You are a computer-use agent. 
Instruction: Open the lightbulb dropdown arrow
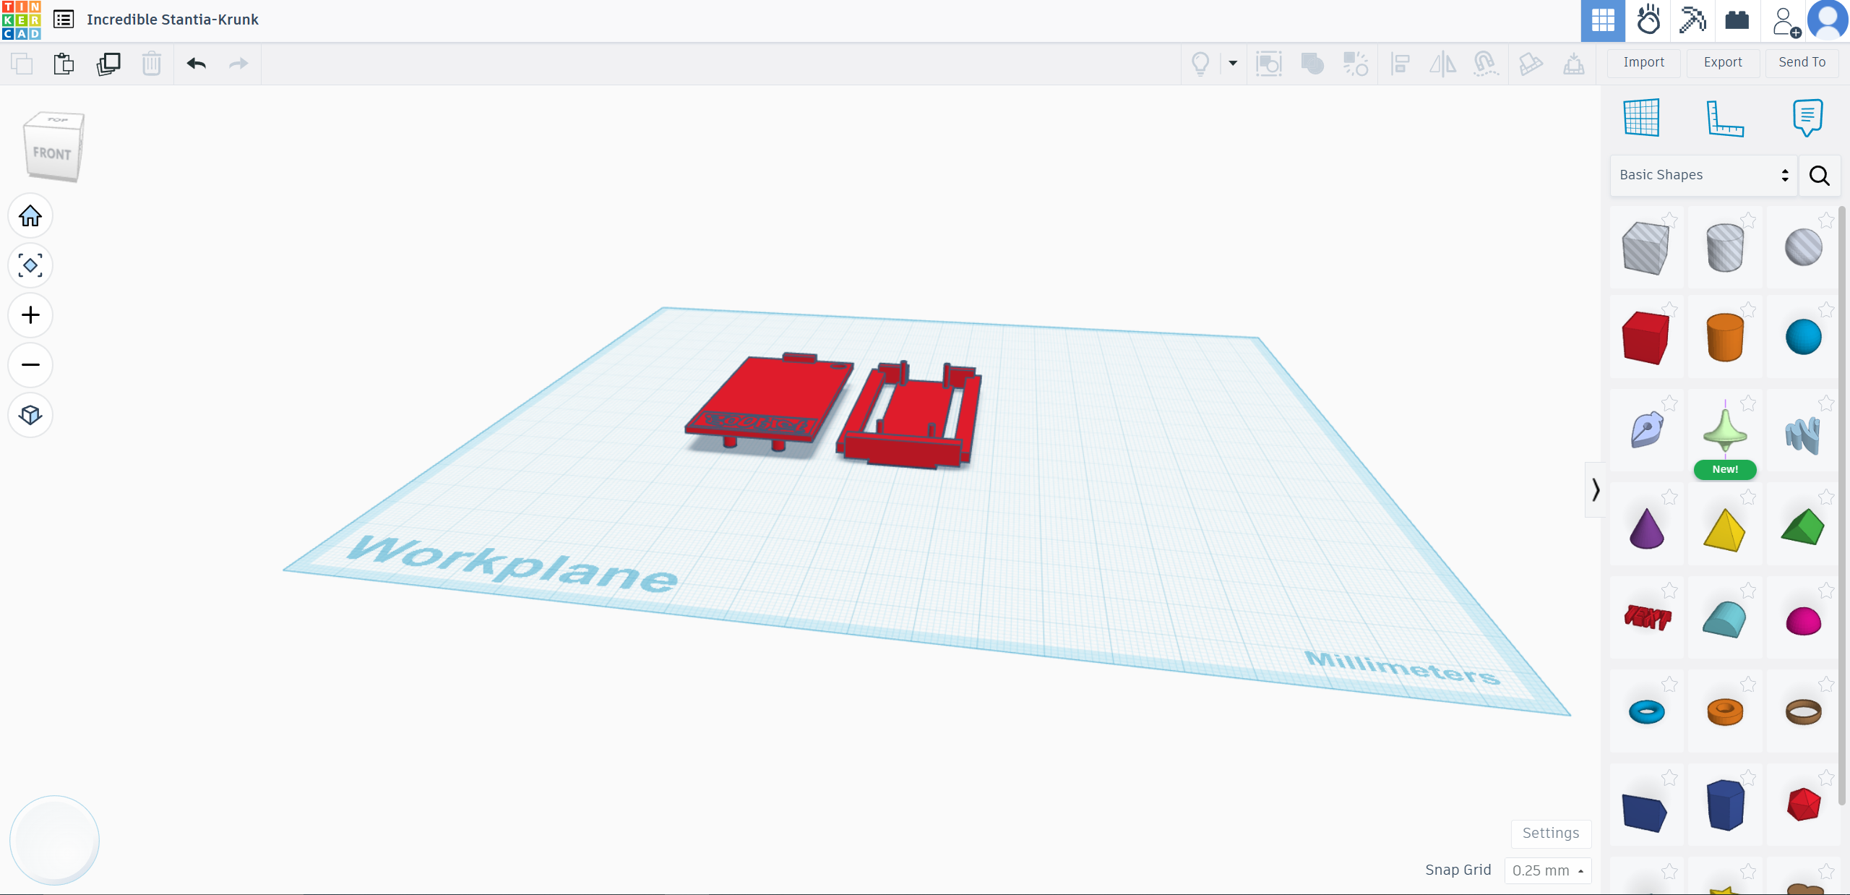tap(1233, 64)
